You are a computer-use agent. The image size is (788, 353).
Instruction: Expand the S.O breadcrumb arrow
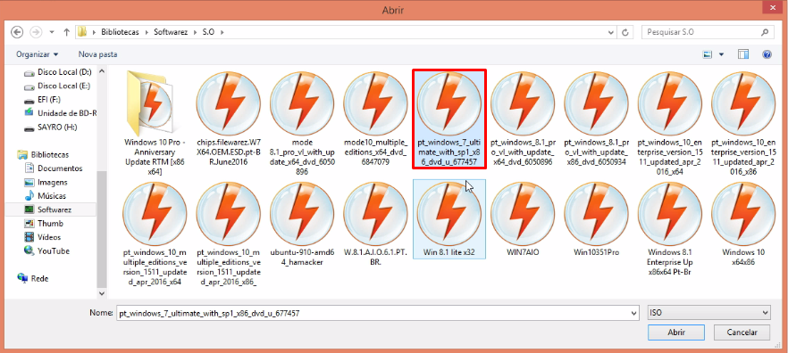tap(222, 32)
